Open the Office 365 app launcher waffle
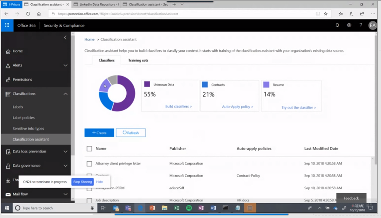 [x=7, y=25]
